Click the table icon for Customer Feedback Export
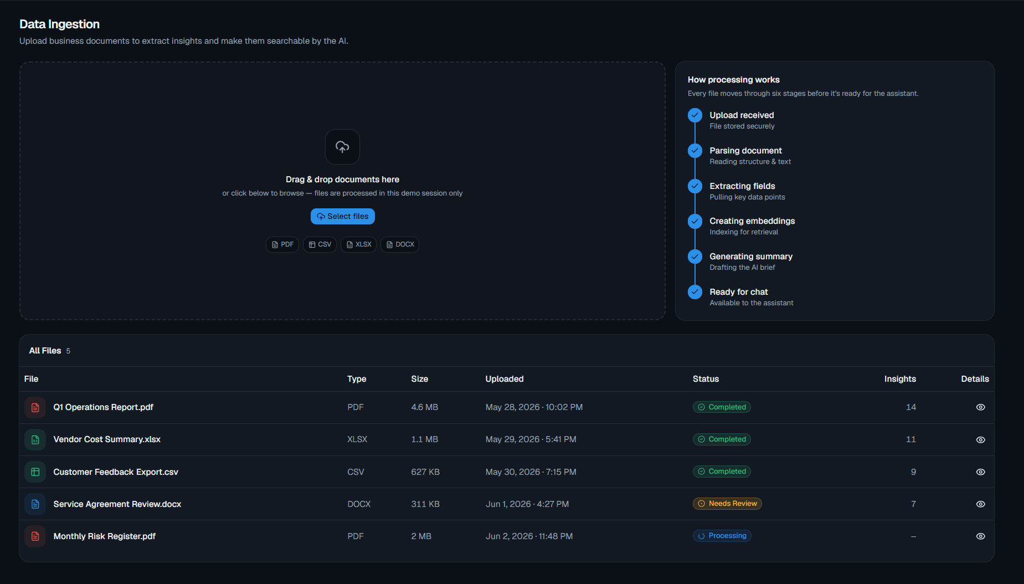Image resolution: width=1024 pixels, height=584 pixels. tap(35, 472)
